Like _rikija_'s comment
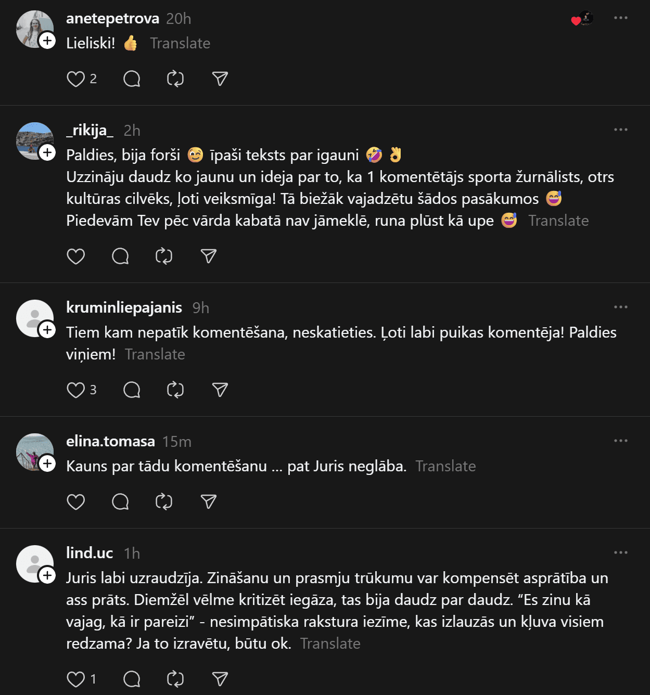 pyautogui.click(x=76, y=256)
